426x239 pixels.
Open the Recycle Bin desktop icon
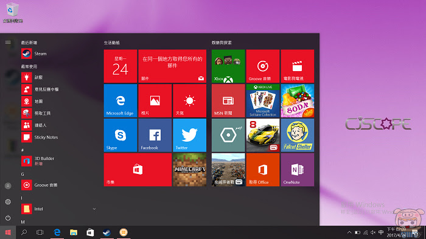13,13
